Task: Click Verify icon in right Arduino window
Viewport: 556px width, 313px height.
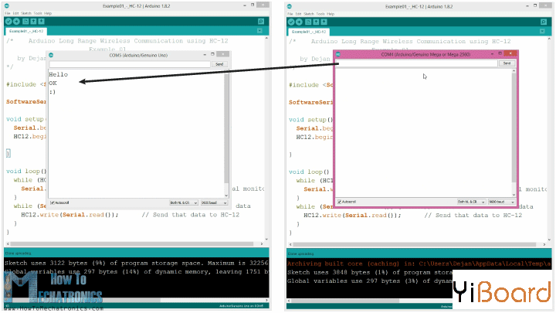Action: click(x=291, y=22)
